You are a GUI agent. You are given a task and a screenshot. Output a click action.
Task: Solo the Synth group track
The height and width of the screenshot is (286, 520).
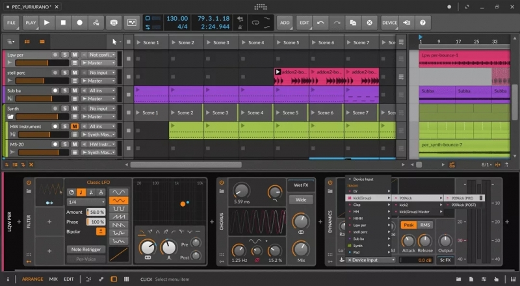click(x=65, y=109)
